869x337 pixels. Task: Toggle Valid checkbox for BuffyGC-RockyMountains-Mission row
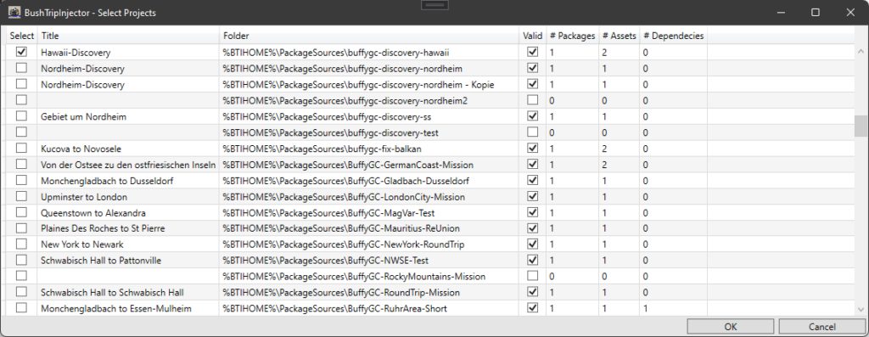point(533,276)
